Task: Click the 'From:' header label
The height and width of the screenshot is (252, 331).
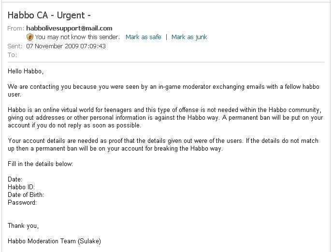Action: coord(15,28)
